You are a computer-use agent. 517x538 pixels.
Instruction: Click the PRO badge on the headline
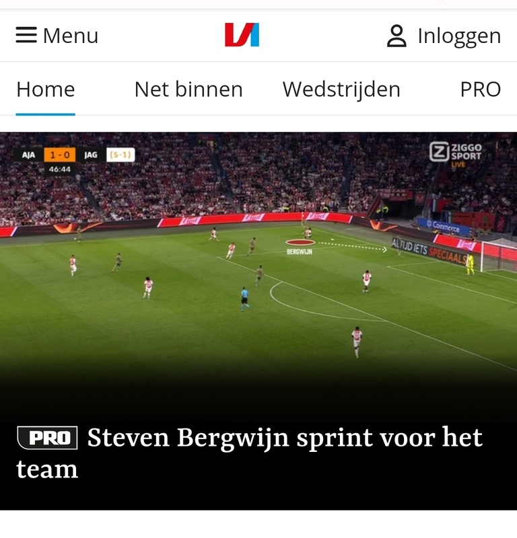(47, 438)
